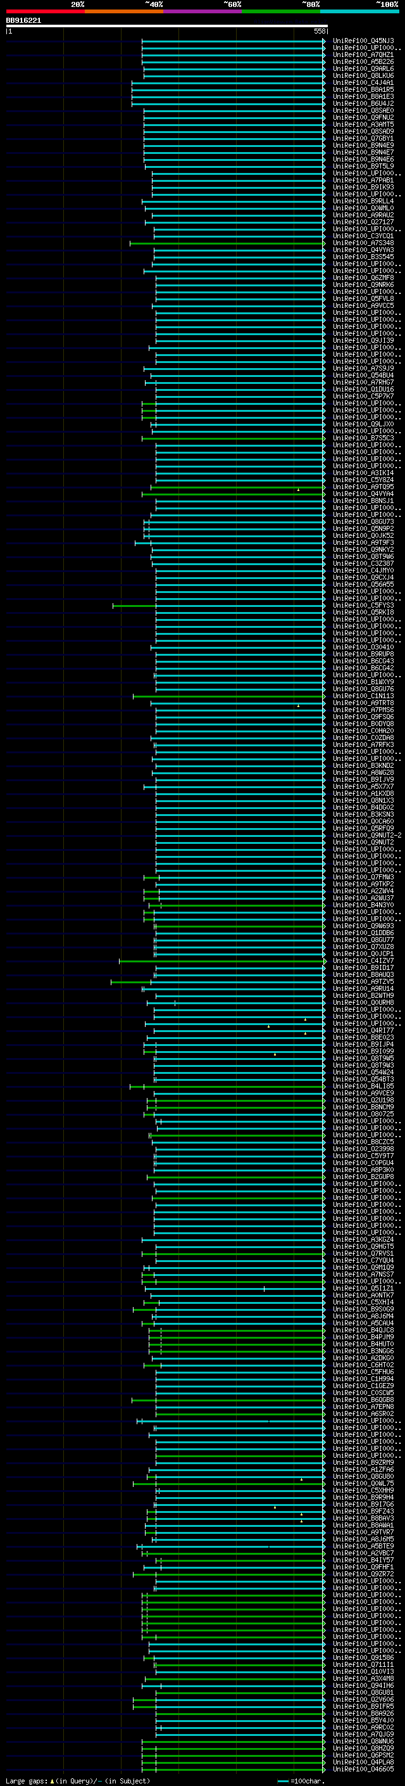Select UniRef100_A8P3K0 label
Screen dimensions: 405x1786
(x=363, y=1170)
